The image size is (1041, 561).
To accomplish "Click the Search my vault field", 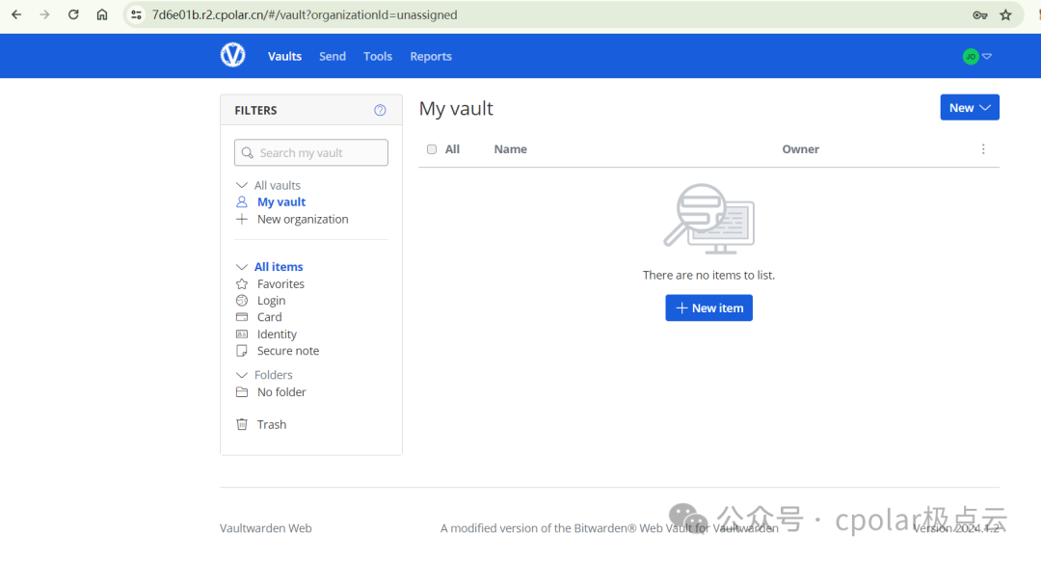I will click(311, 153).
